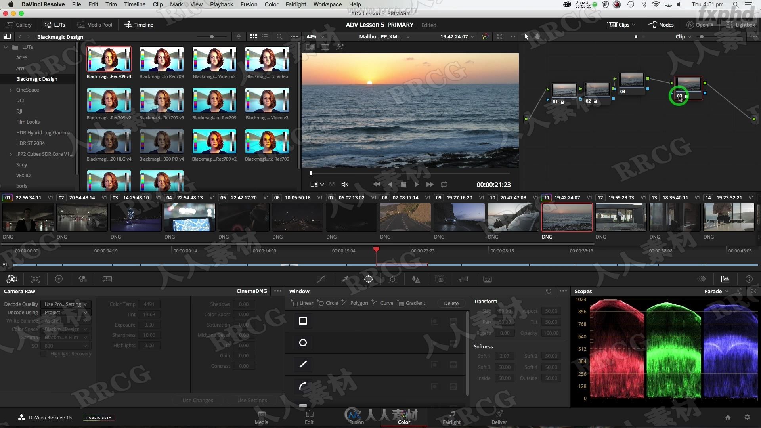The width and height of the screenshot is (761, 428).
Task: Reset the Window palette
Action: point(549,291)
